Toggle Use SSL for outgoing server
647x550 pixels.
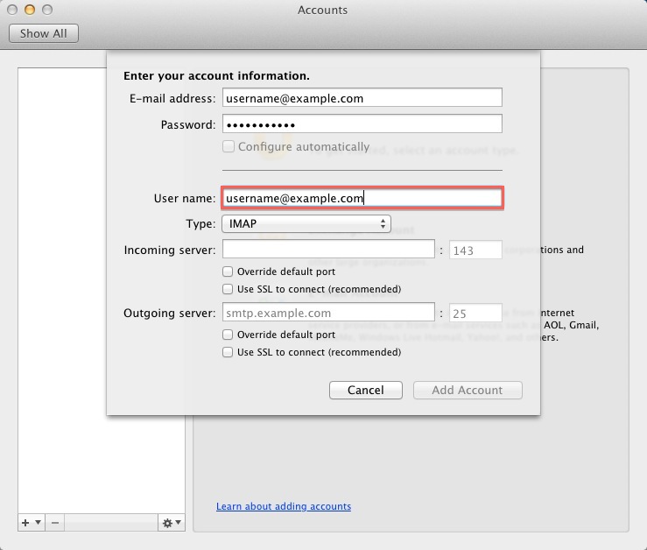coord(228,352)
